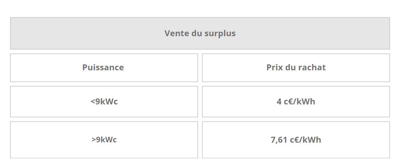Click the "<" symbol before 9kWc
Screen dimensions: 403x166
(93, 102)
